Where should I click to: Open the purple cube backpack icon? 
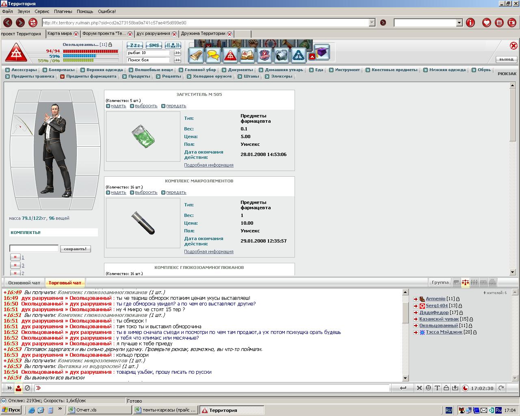(321, 52)
